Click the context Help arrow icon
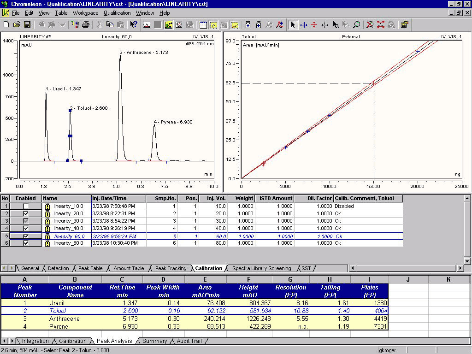This screenshot has height=354, width=472. [x=133, y=24]
